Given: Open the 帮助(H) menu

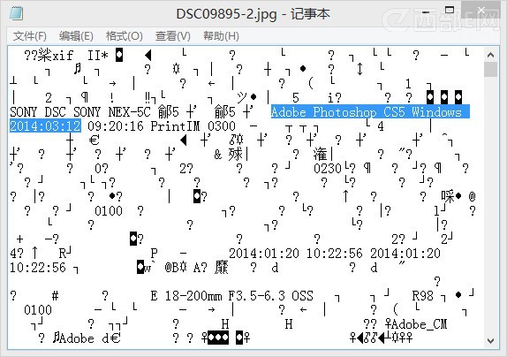Looking at the screenshot, I should (x=221, y=36).
